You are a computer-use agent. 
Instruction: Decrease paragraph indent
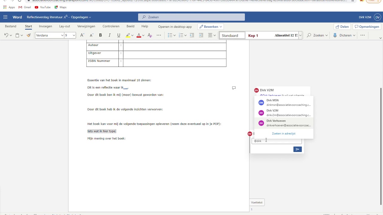tap(192, 35)
